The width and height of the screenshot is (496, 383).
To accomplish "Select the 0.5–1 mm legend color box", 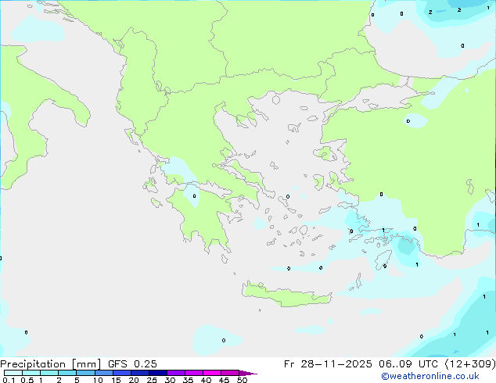I will click(31, 373).
